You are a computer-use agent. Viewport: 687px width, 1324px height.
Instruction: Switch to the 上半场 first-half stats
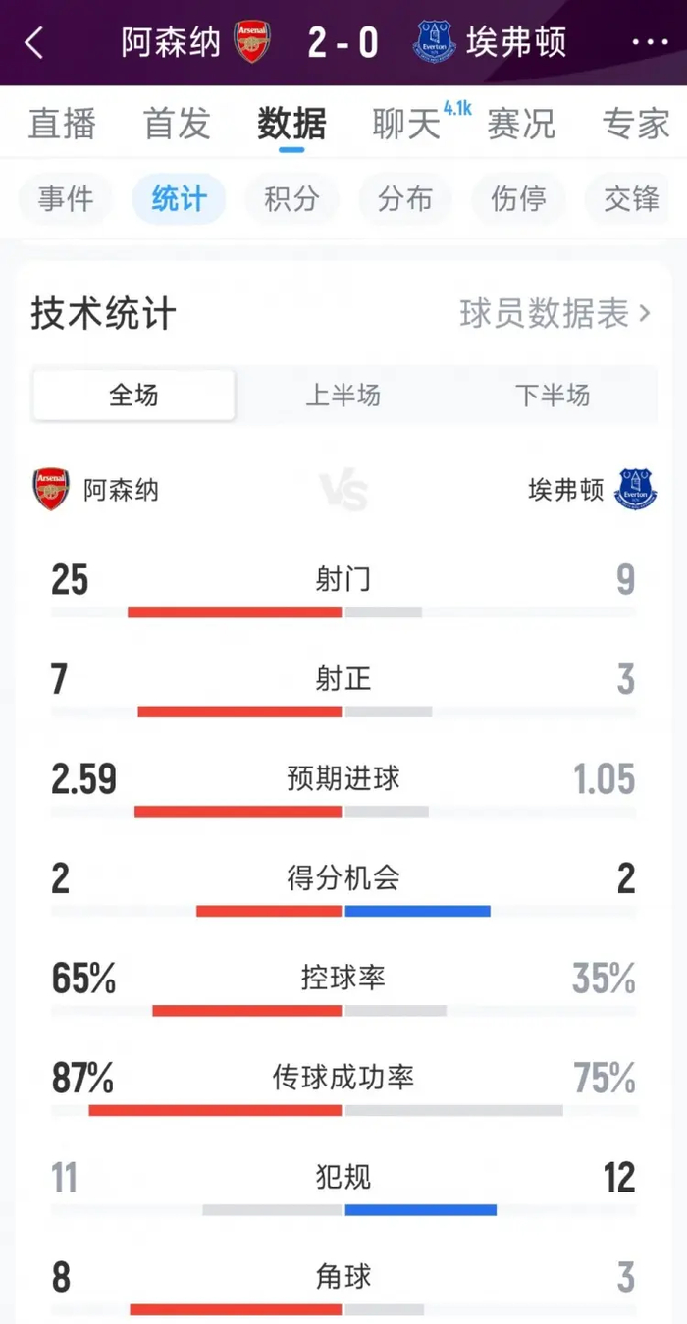point(344,395)
